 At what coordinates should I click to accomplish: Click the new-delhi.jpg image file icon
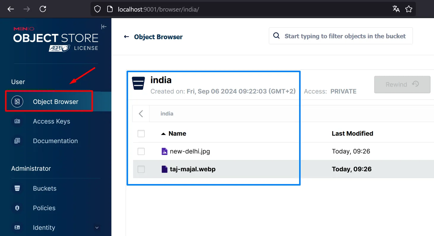(164, 151)
